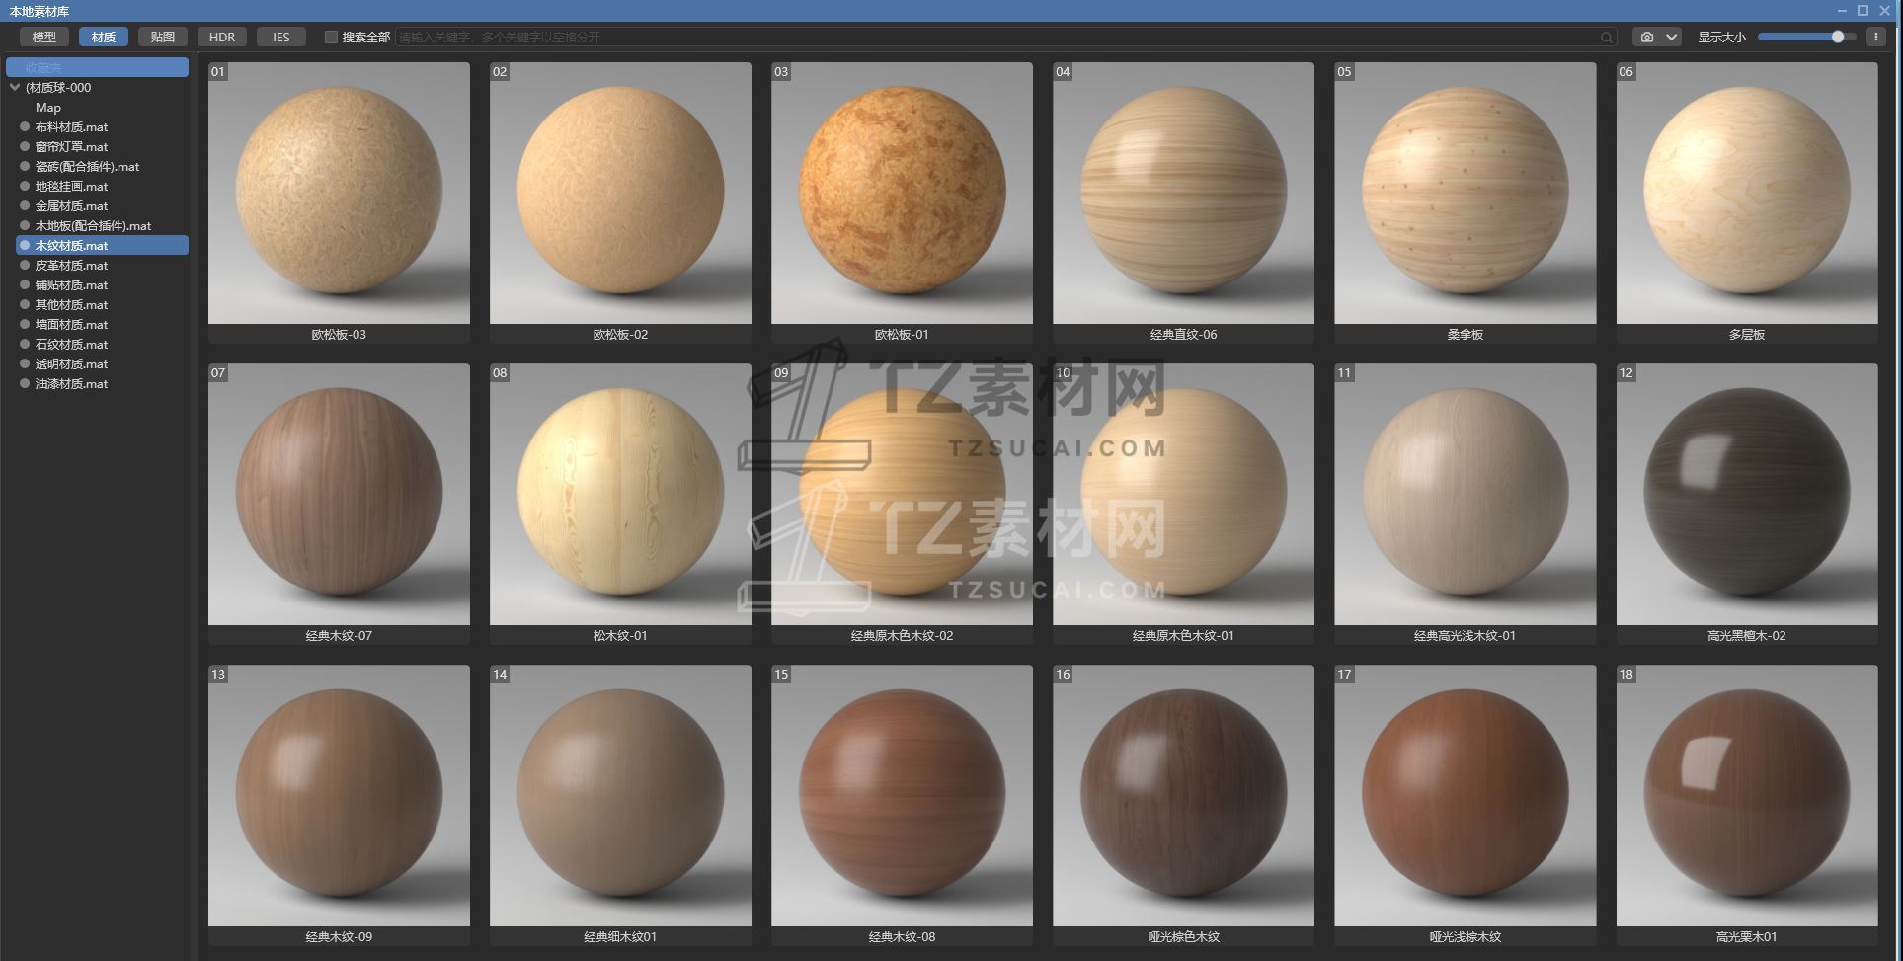Open the three-dot more options menu
Image resolution: width=1903 pixels, height=961 pixels.
pyautogui.click(x=1876, y=37)
